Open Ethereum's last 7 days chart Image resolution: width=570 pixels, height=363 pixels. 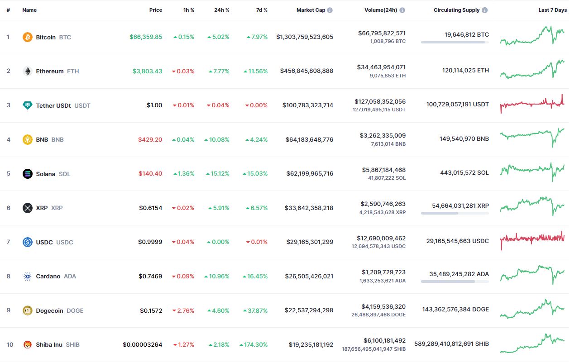pyautogui.click(x=532, y=70)
